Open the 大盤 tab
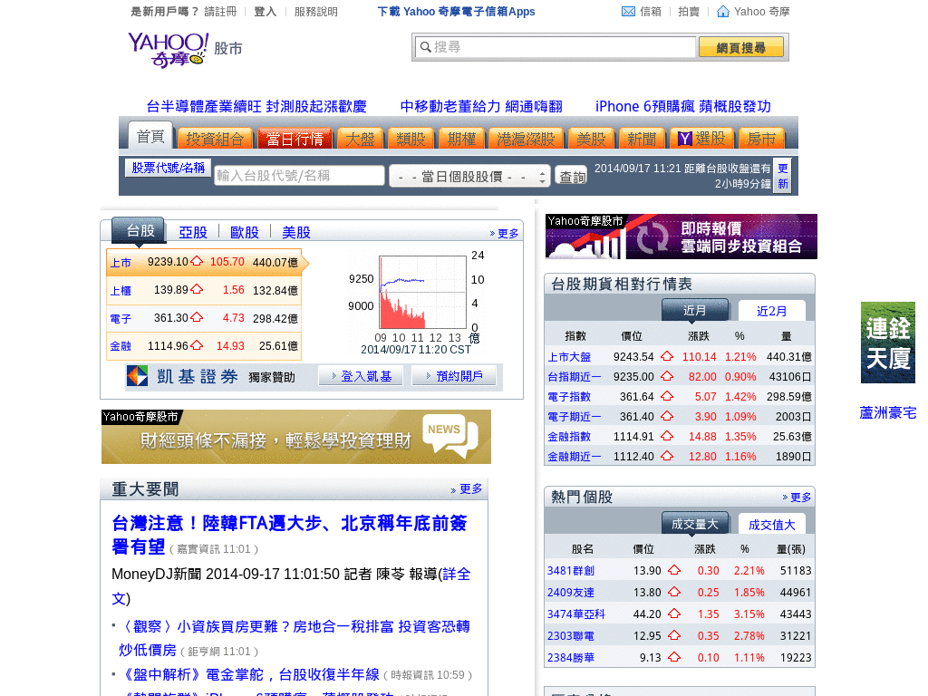 point(360,139)
